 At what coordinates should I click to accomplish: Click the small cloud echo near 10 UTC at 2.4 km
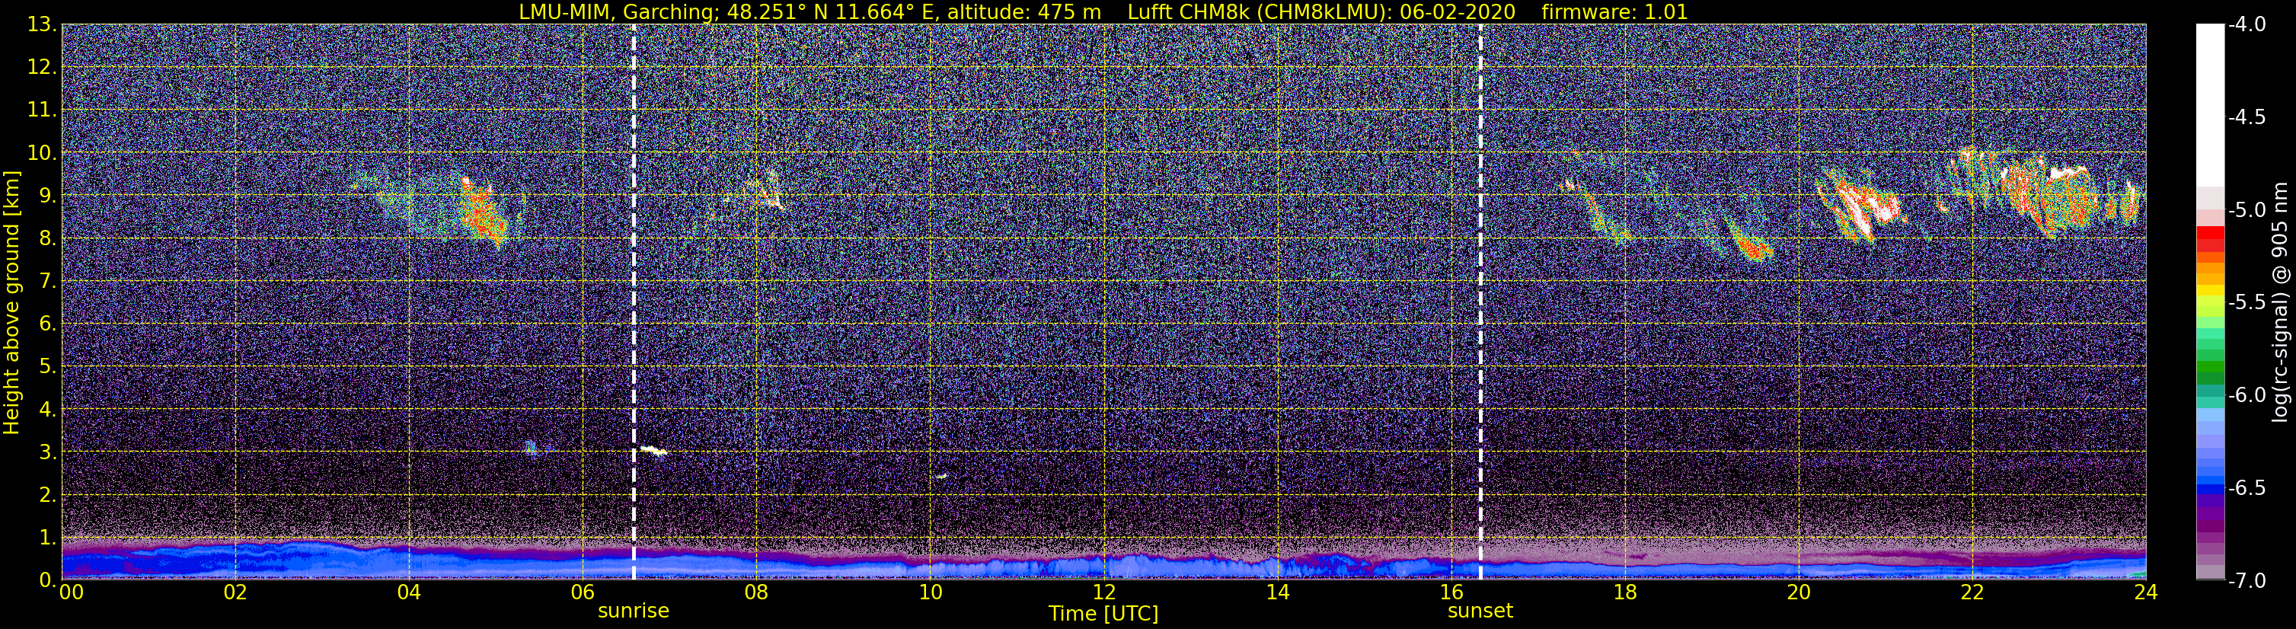[941, 476]
